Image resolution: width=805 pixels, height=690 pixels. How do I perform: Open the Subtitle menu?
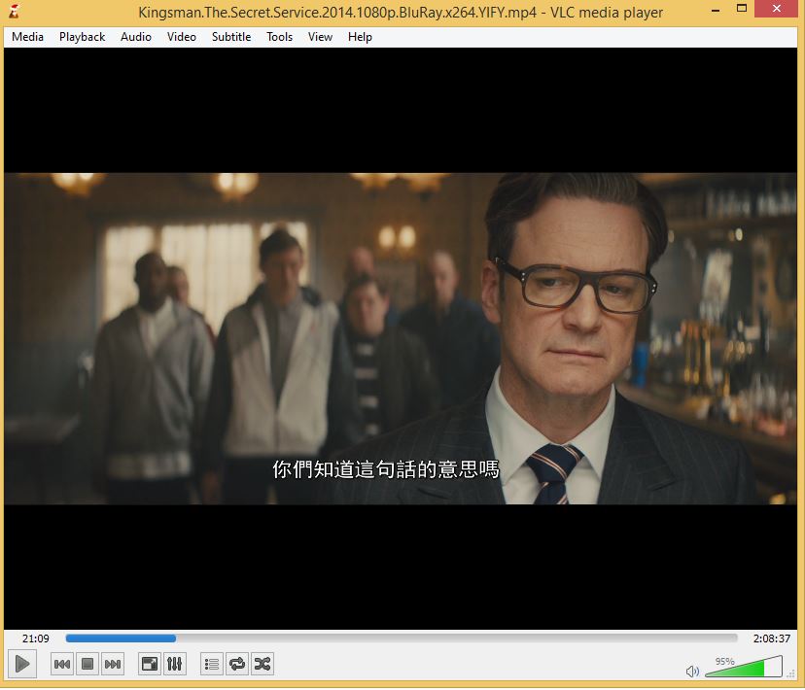(231, 37)
